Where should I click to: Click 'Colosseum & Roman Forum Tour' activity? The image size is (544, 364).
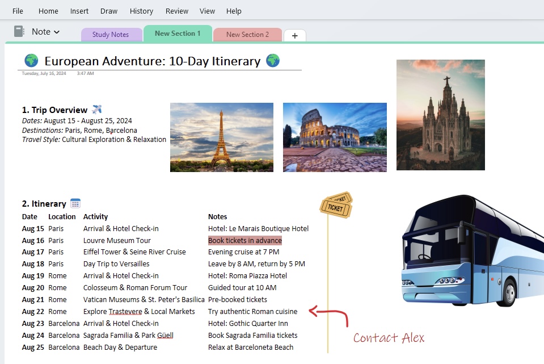[x=136, y=287]
